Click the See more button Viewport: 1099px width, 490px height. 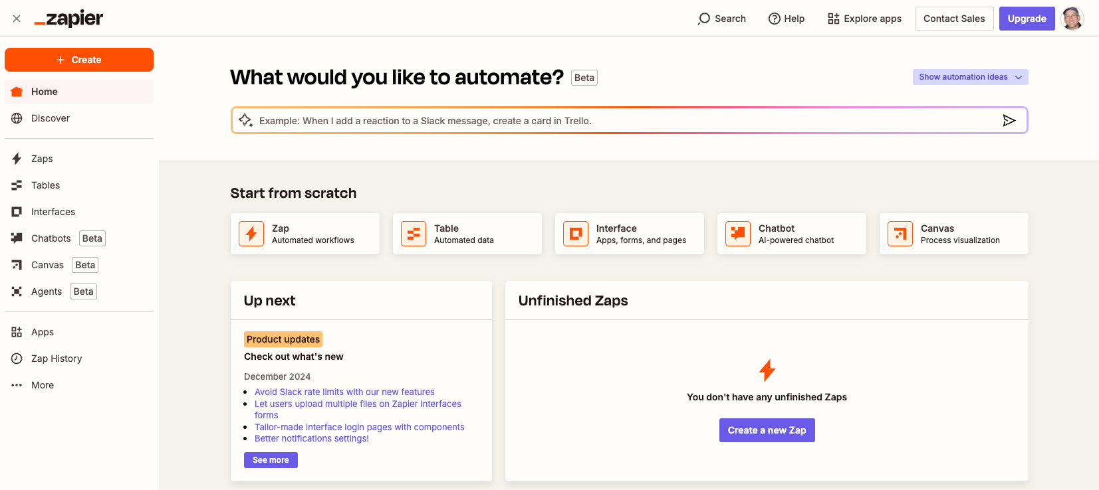[x=271, y=460]
